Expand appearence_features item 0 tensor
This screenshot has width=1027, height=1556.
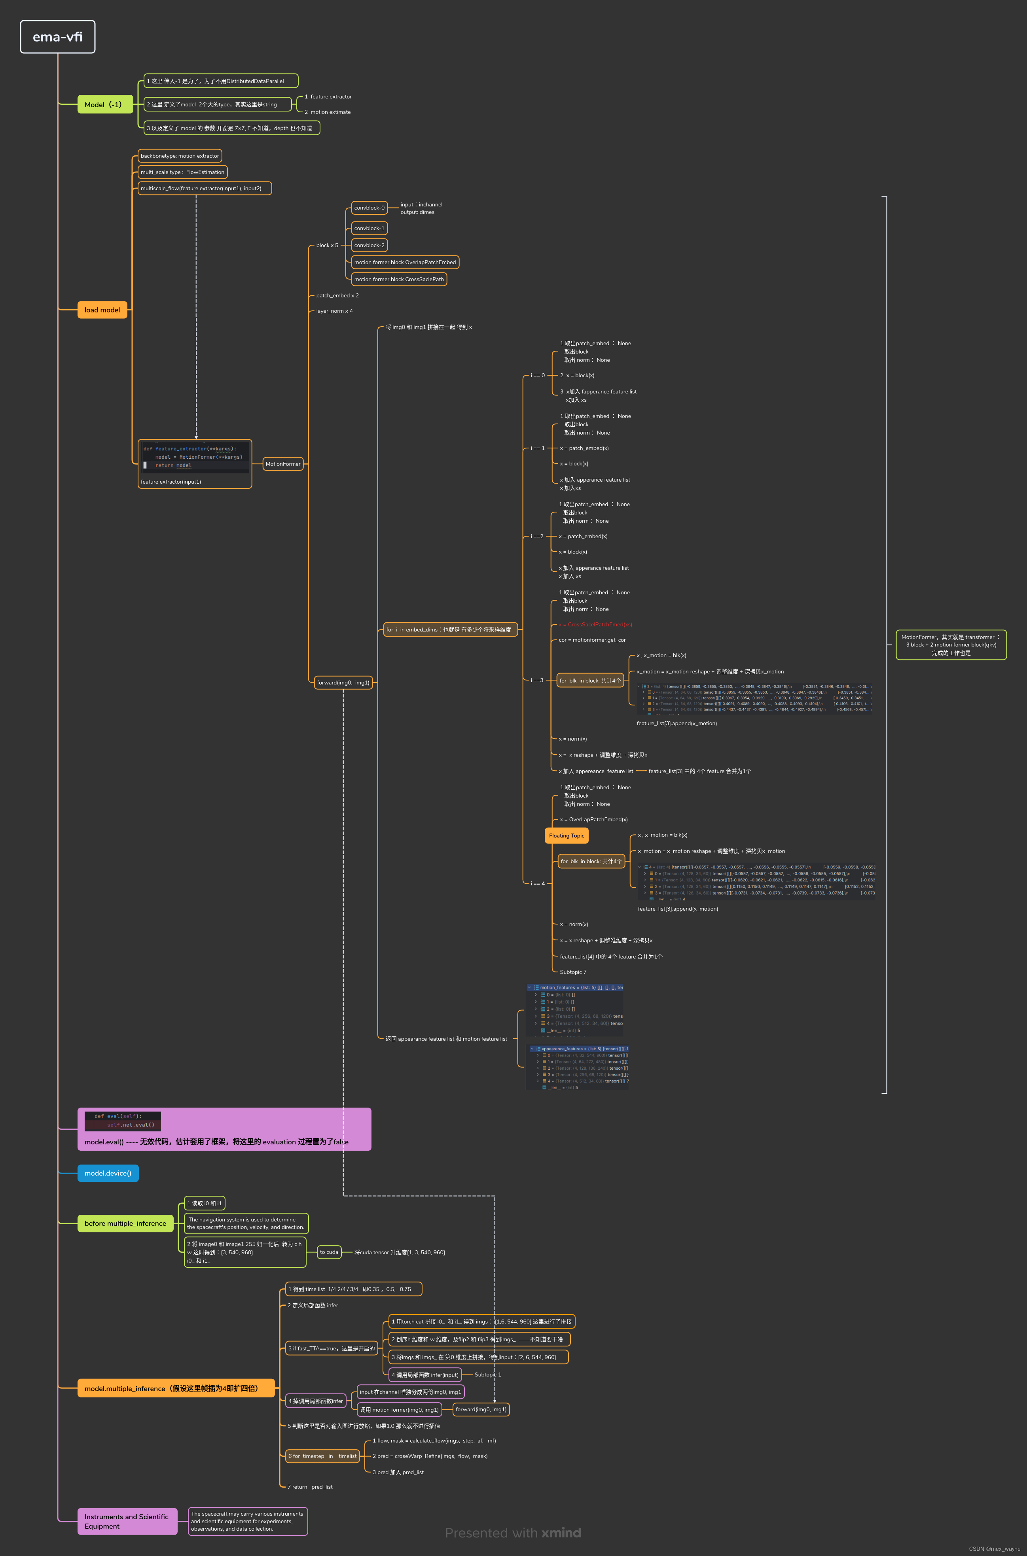coord(538,1055)
